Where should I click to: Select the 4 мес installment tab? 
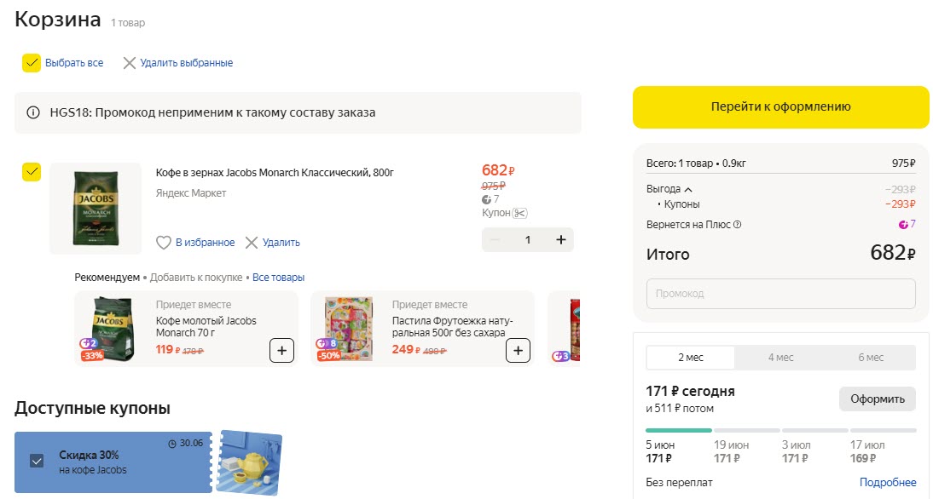780,358
